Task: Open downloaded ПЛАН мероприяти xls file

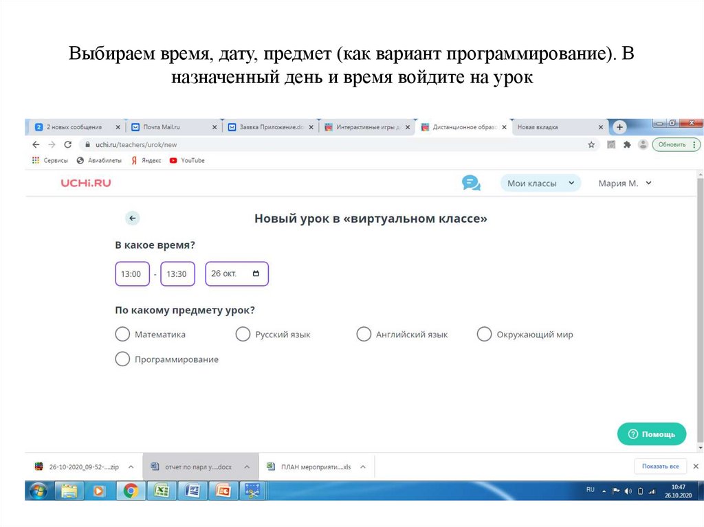Action: click(309, 467)
